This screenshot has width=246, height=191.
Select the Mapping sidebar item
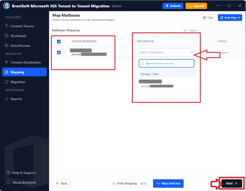(24, 72)
